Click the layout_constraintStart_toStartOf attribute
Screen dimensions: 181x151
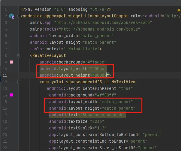click(92, 148)
